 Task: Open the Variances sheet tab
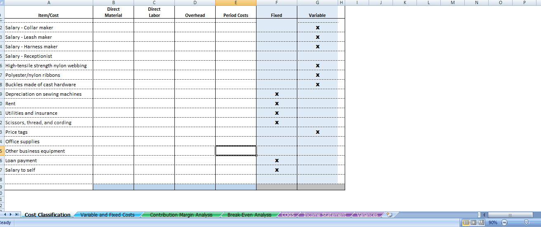tap(367, 215)
